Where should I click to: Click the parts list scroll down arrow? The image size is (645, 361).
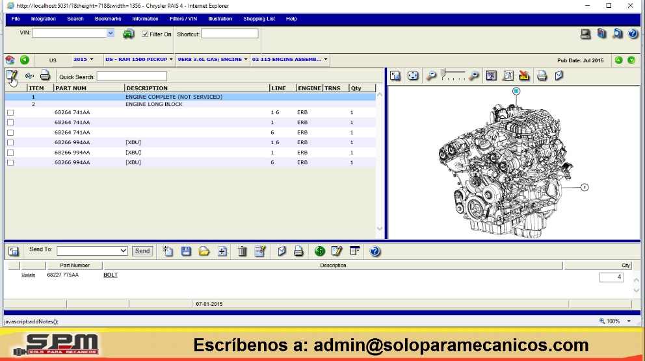pyautogui.click(x=380, y=229)
